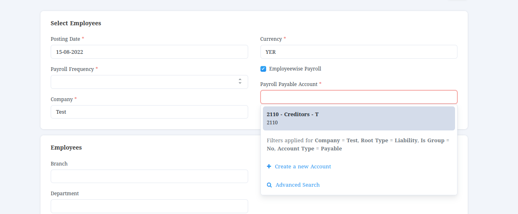The image size is (518, 214).
Task: Click the Select Employees heading
Action: pos(76,23)
